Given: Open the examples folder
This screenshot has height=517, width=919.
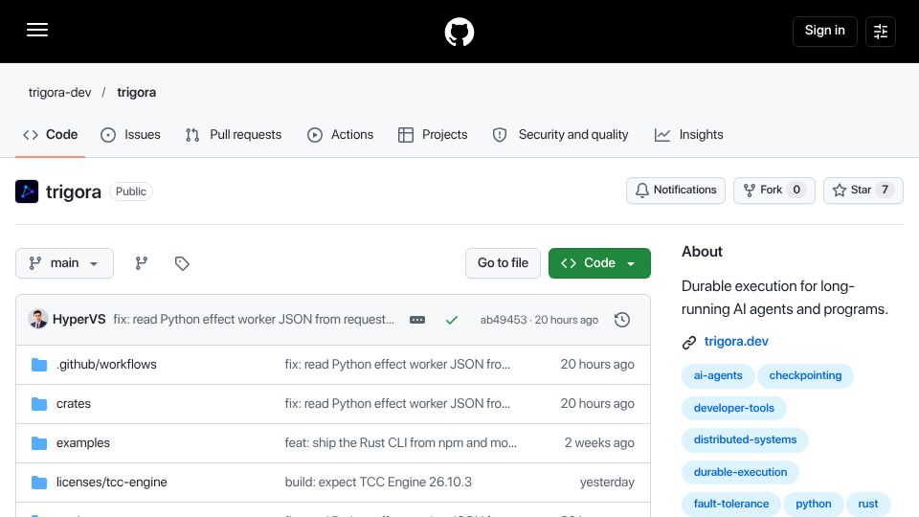Looking at the screenshot, I should pyautogui.click(x=83, y=443).
